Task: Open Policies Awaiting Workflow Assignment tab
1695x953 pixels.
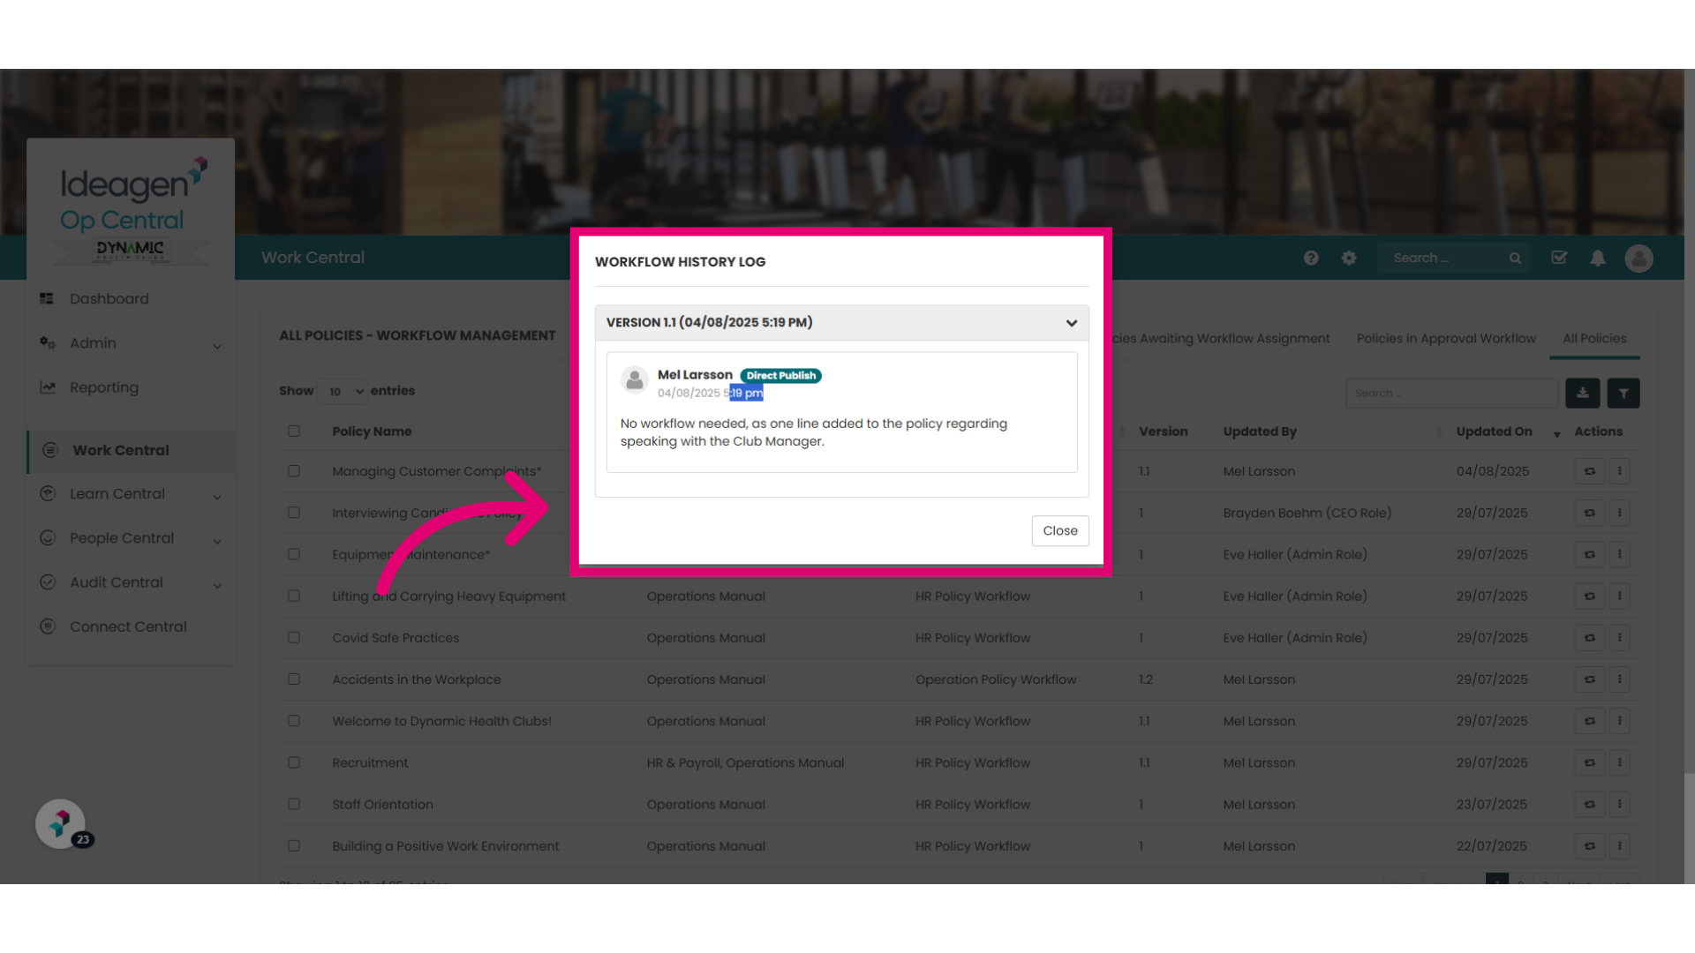Action: coord(1221,339)
